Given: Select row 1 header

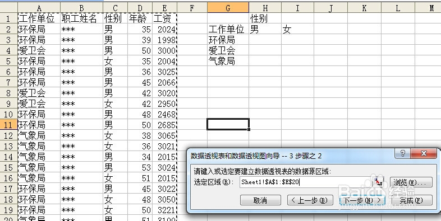Looking at the screenshot, I should coord(9,18).
